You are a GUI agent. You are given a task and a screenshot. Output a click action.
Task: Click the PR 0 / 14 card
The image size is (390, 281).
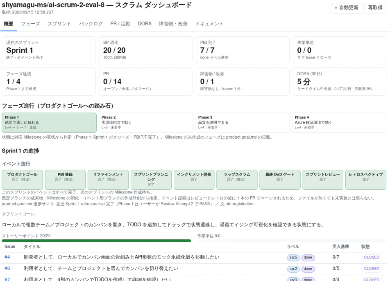[145, 81]
